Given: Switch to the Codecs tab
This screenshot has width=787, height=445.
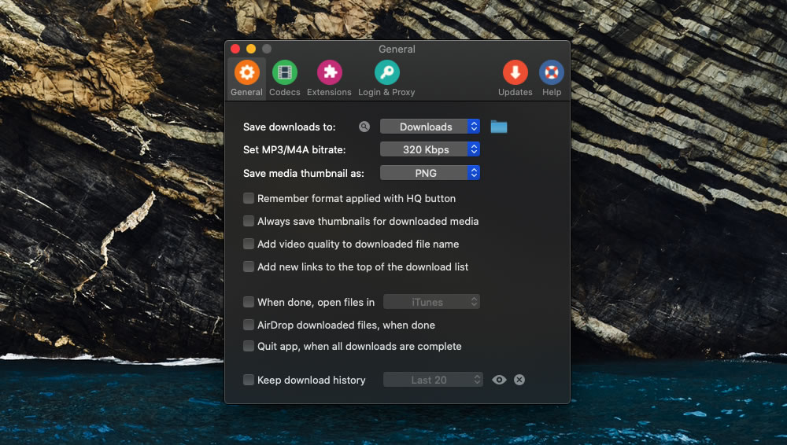Looking at the screenshot, I should 285,79.
